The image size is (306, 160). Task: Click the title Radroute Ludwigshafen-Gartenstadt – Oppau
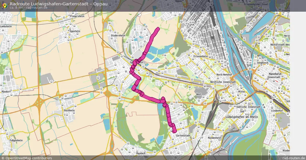(58, 4)
